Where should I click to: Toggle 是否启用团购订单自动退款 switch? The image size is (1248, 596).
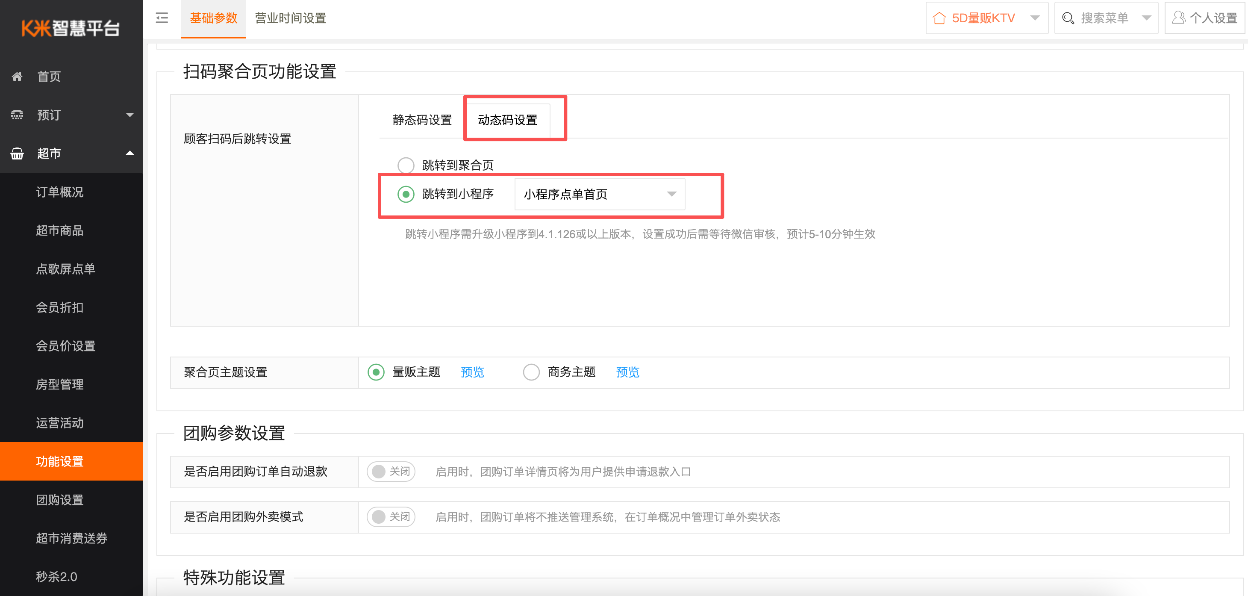pos(391,472)
